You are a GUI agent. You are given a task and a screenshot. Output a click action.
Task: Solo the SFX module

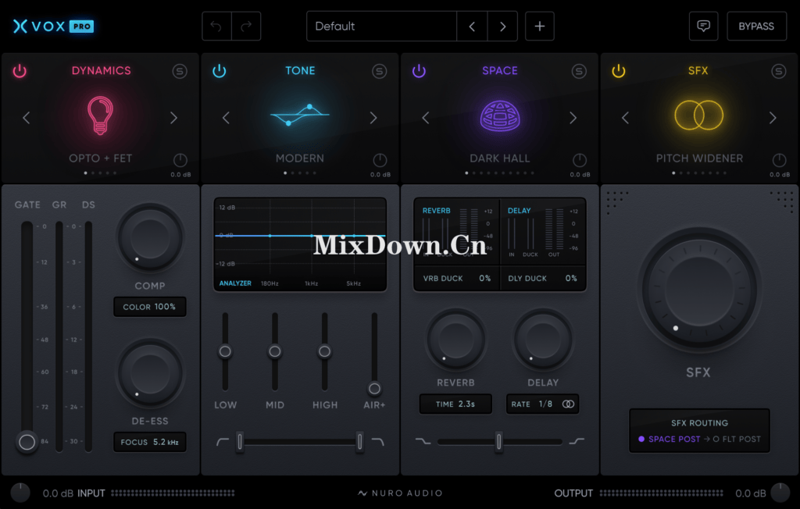[x=778, y=70]
